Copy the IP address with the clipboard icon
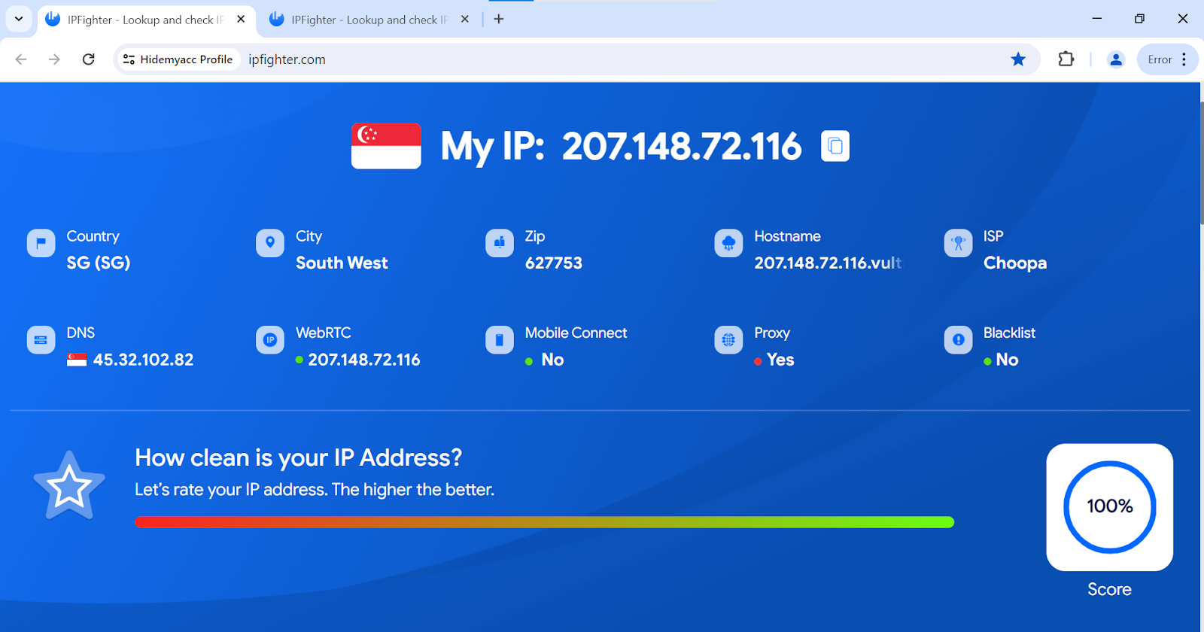 pos(835,146)
